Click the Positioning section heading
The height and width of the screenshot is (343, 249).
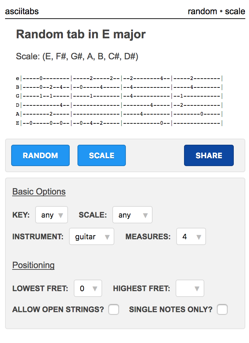coord(33,265)
